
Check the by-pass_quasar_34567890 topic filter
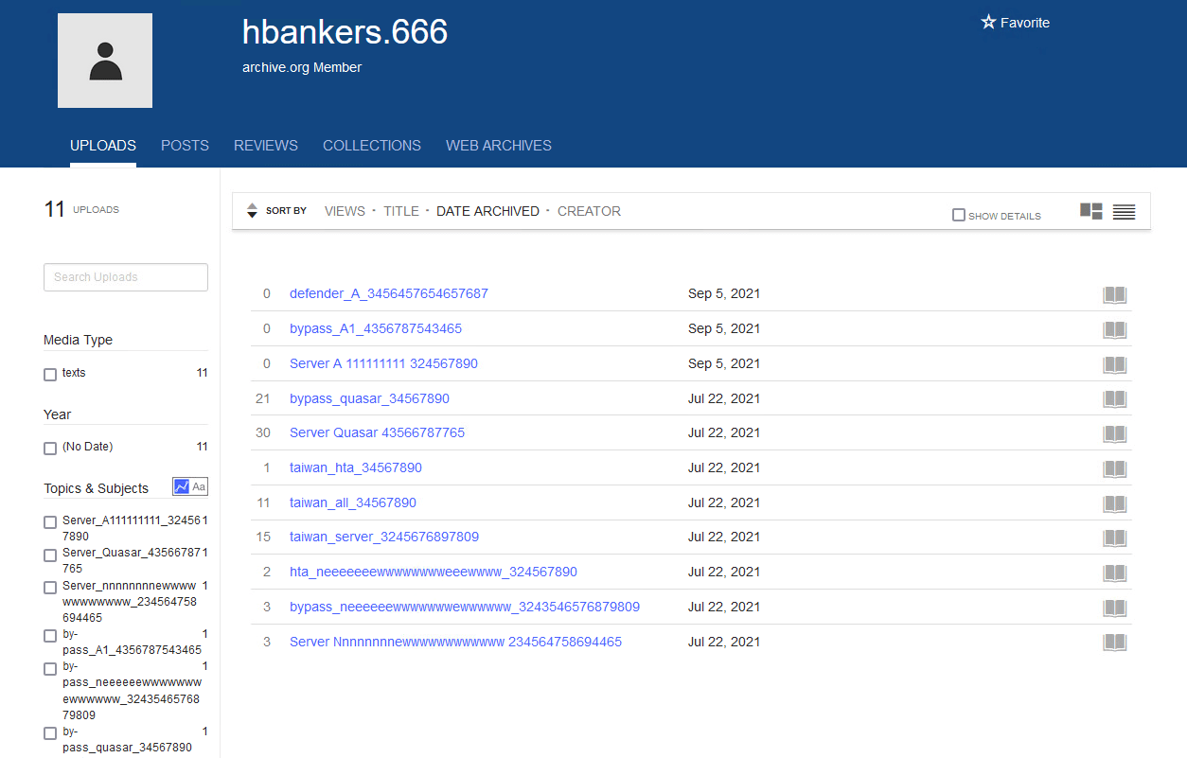pyautogui.click(x=50, y=733)
